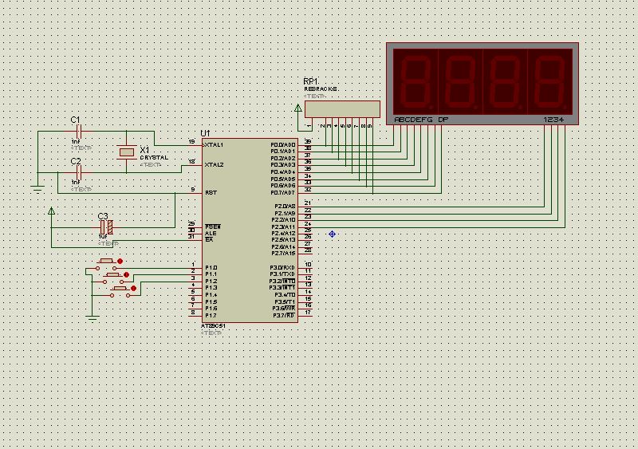This screenshot has height=449, width=638.
Task: Click the P1.0 pin label
Action: tap(211, 268)
